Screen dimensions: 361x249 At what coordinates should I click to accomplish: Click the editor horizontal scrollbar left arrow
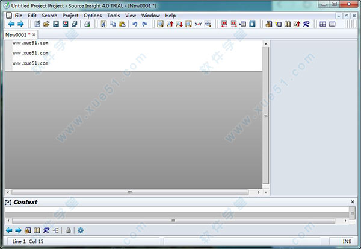[x=8, y=192]
